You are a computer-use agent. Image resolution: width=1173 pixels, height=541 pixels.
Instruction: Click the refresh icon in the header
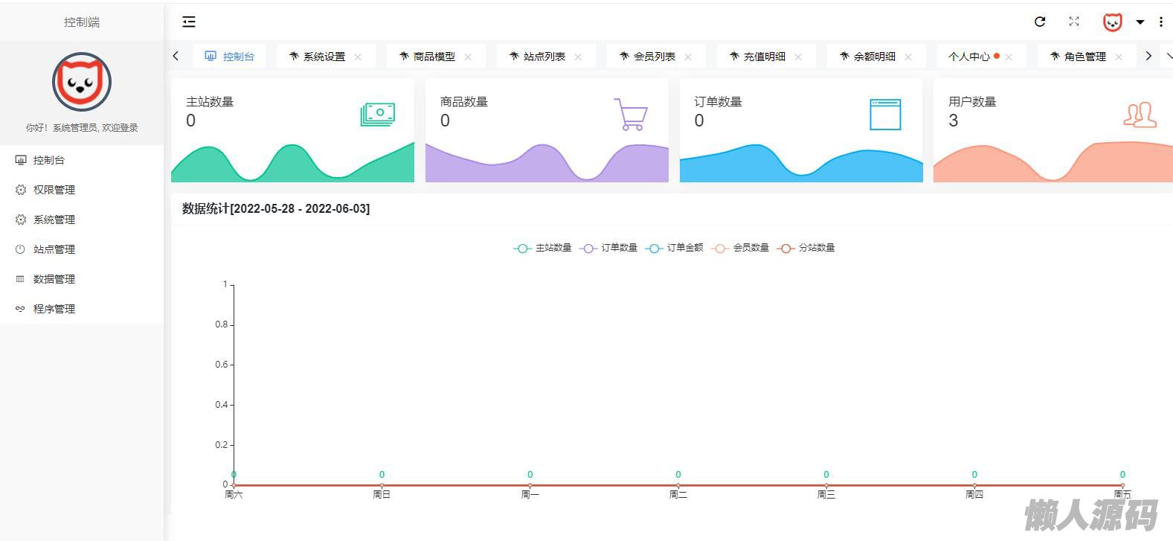[x=1040, y=22]
